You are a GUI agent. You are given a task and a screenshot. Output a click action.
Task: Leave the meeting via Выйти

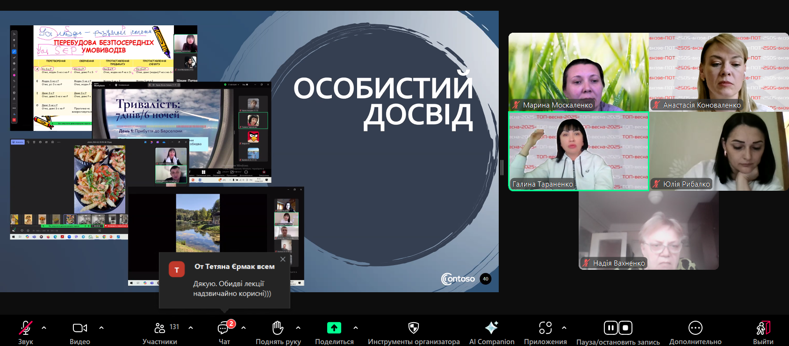point(763,328)
